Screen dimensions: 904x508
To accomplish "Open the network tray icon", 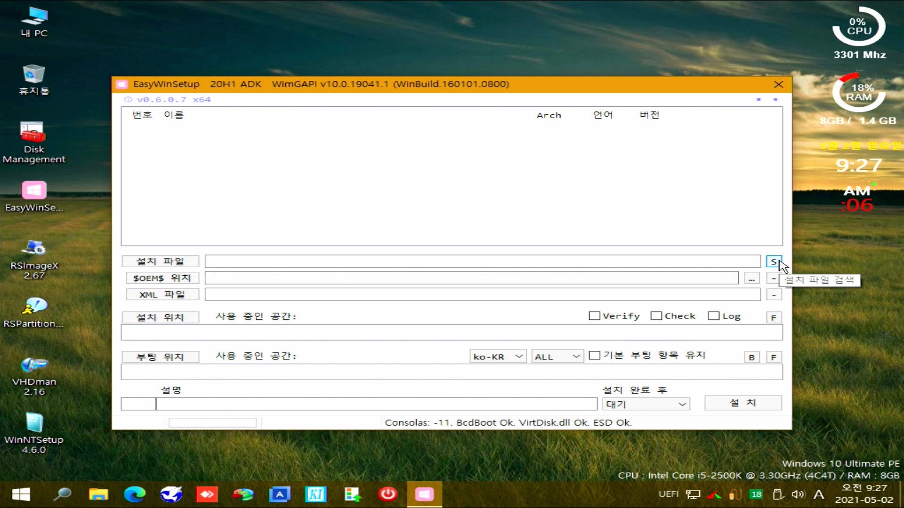I will click(693, 494).
